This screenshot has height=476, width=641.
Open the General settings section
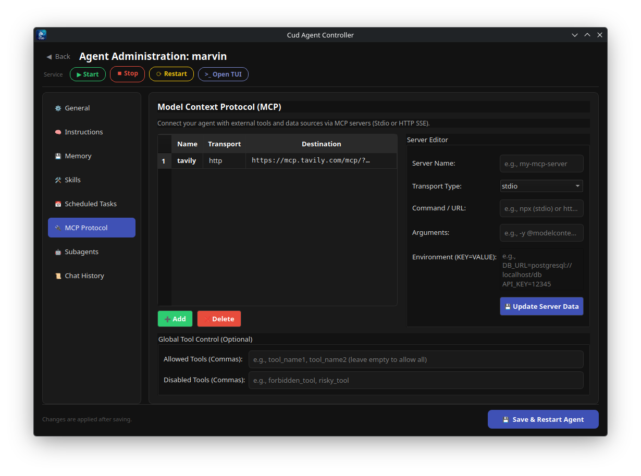point(92,108)
